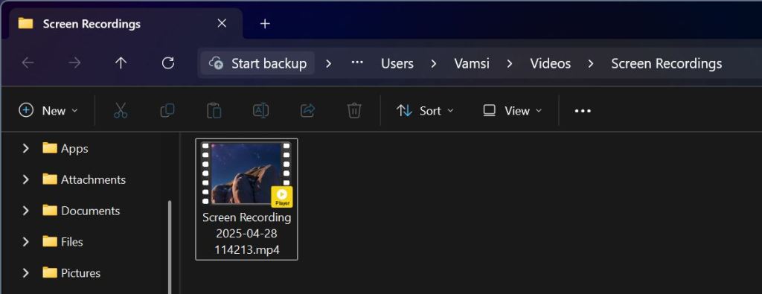Click the Rename icon in toolbar

(261, 111)
